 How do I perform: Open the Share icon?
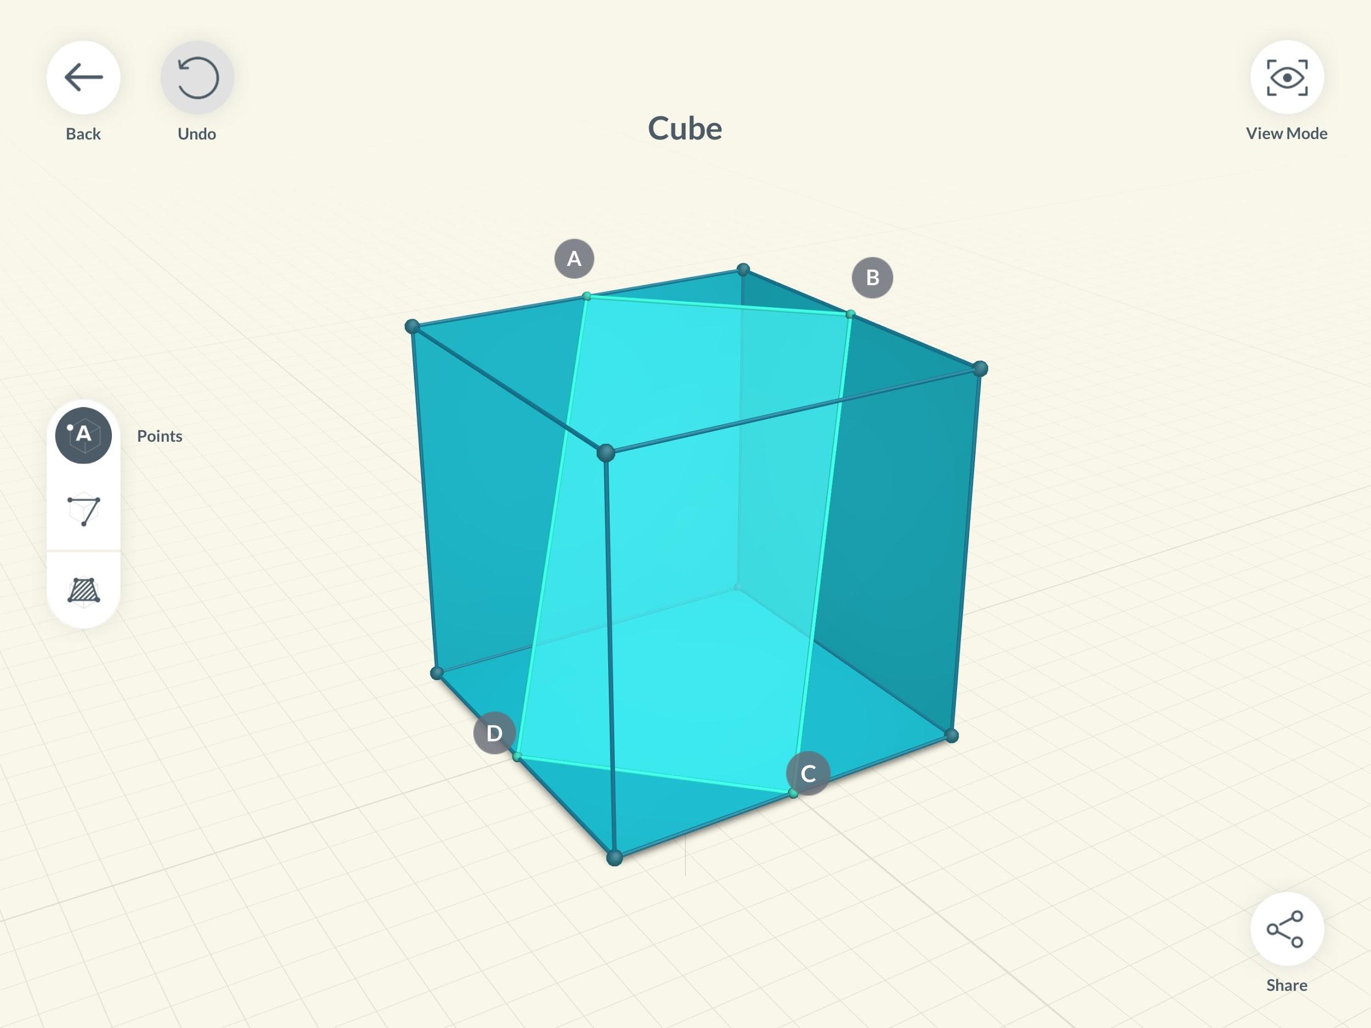pos(1287,929)
